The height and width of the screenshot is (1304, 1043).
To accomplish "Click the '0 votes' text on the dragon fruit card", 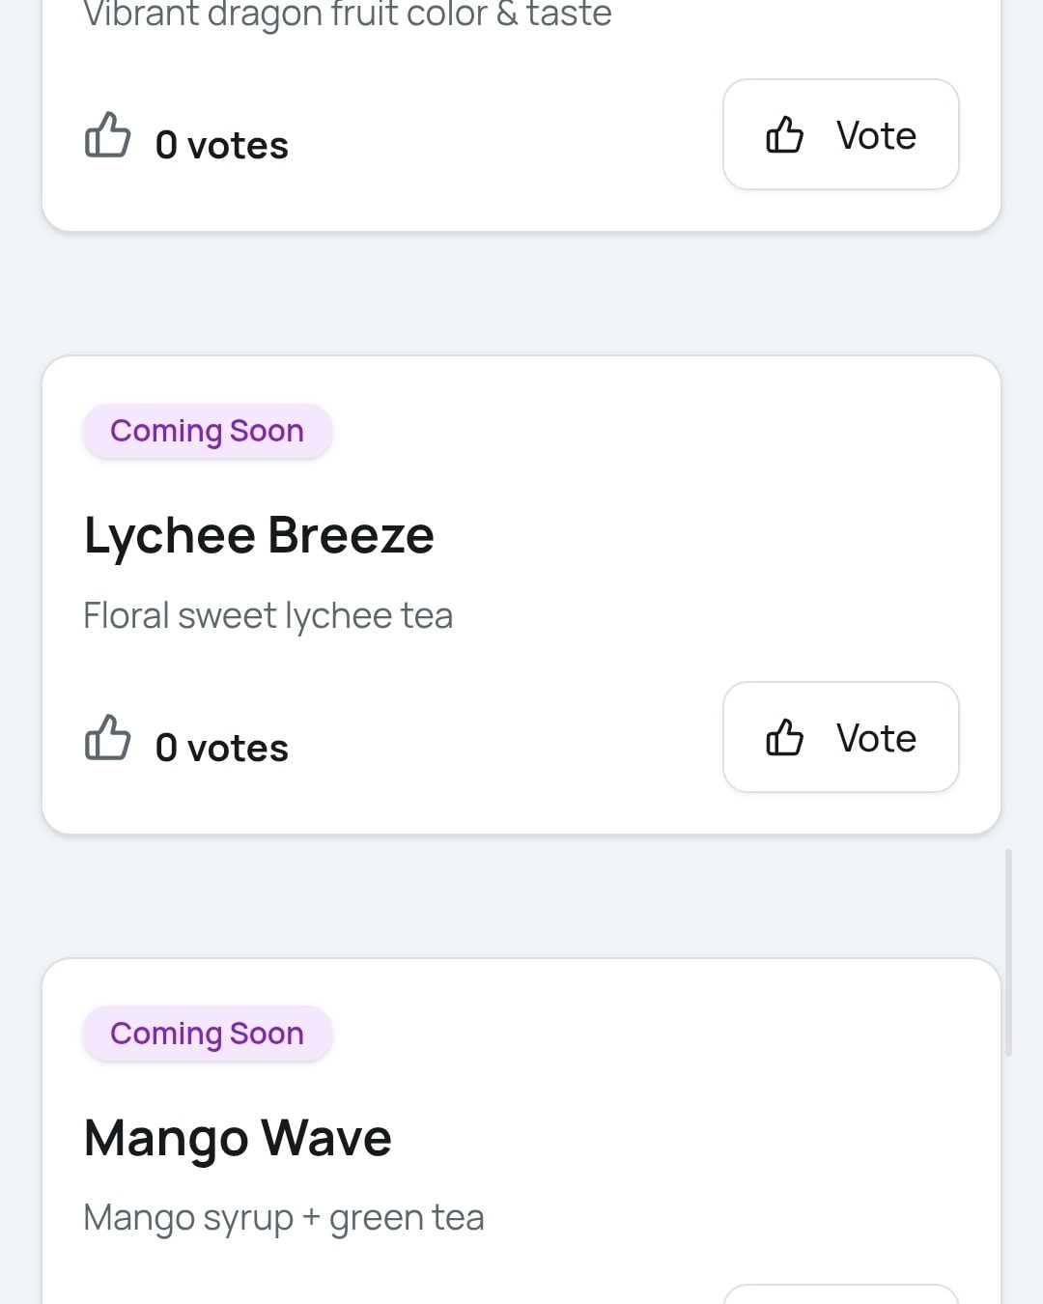I will click(x=221, y=146).
